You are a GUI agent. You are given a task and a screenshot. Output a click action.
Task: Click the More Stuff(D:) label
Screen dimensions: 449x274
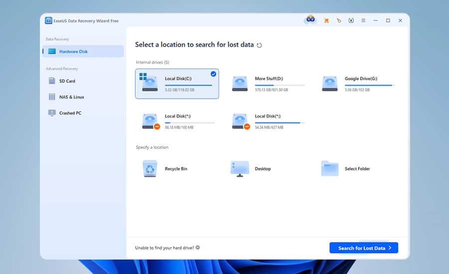coord(269,78)
